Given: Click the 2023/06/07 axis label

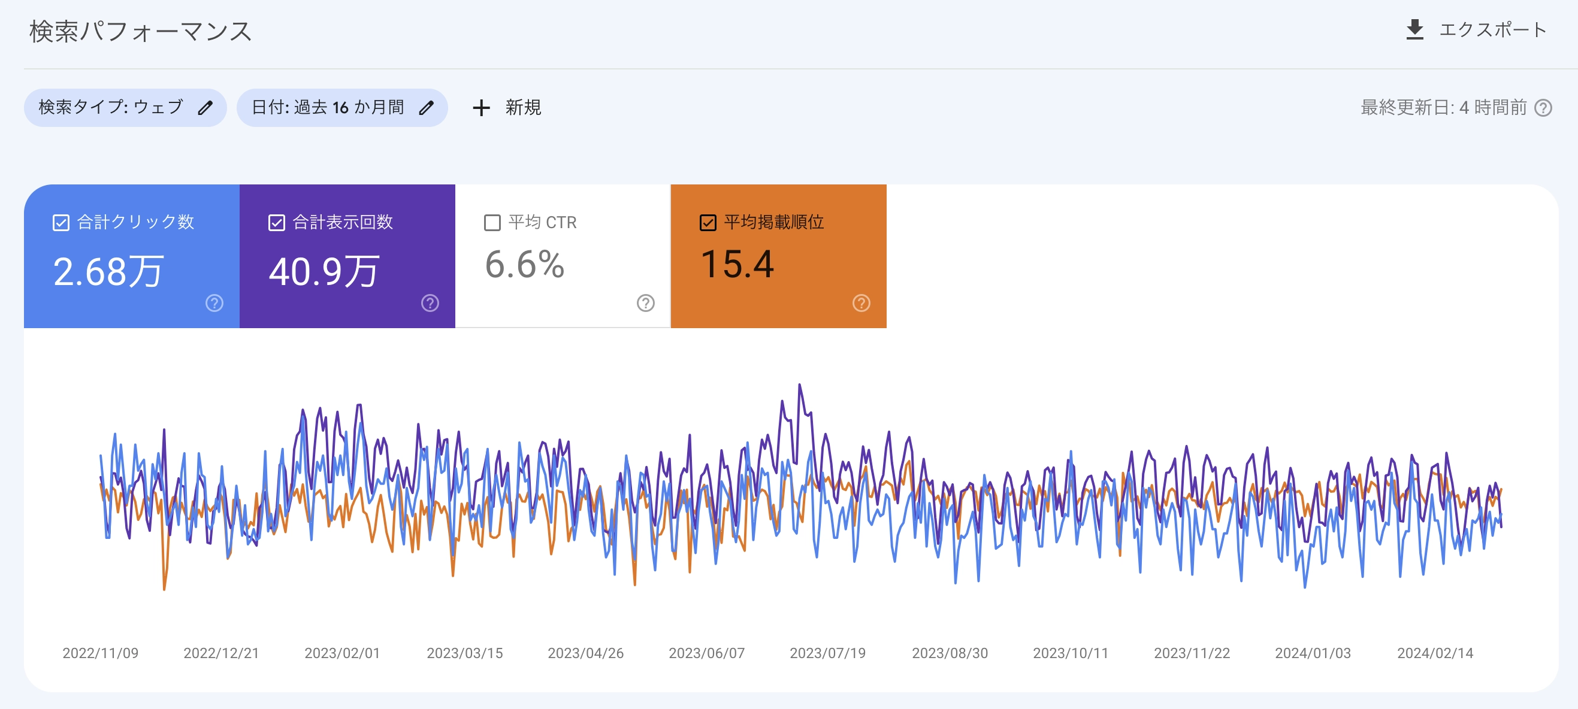Looking at the screenshot, I should click(707, 653).
